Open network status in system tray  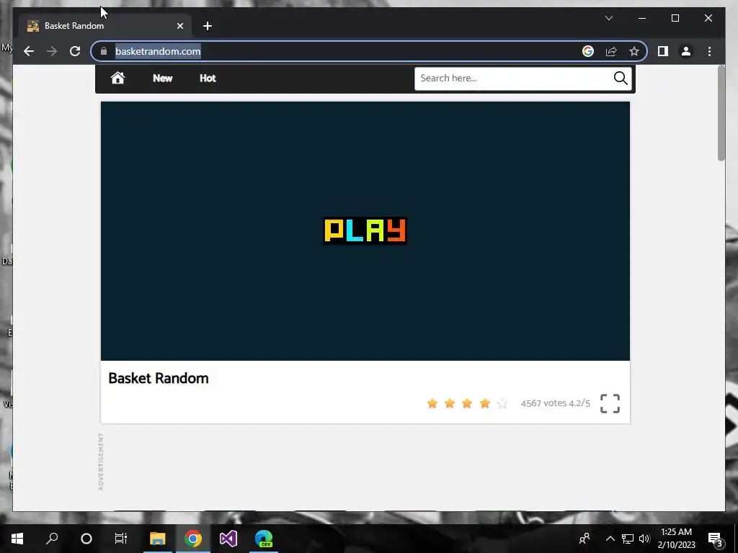pyautogui.click(x=628, y=539)
